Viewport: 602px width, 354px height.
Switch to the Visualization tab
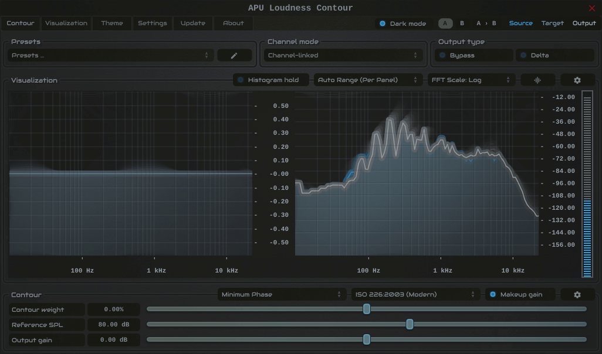[66, 23]
